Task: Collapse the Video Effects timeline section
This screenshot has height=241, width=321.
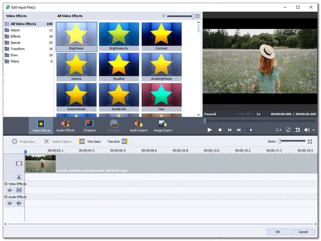Action: (6, 184)
